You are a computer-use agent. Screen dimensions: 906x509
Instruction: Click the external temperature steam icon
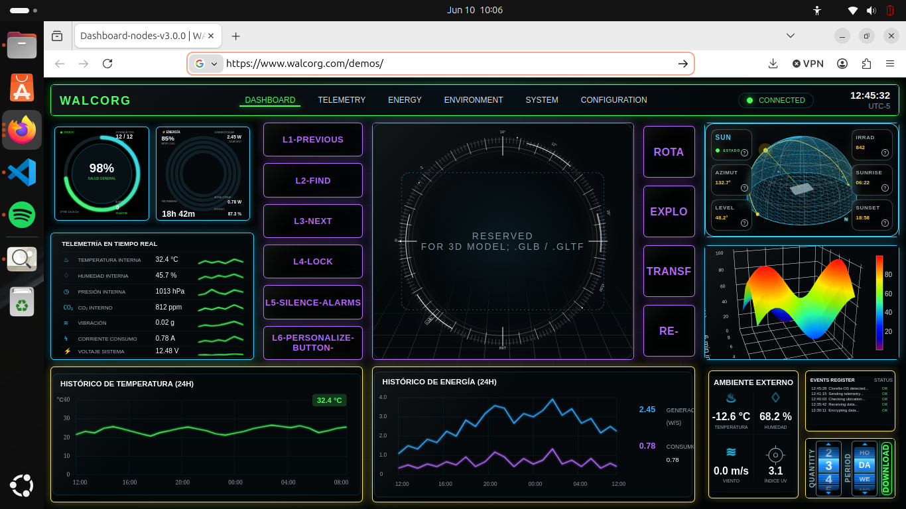731,398
